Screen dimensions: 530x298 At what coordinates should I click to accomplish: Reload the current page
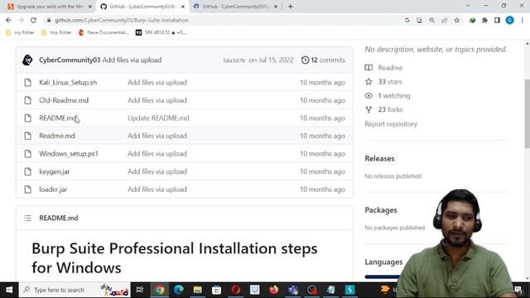click(33, 20)
